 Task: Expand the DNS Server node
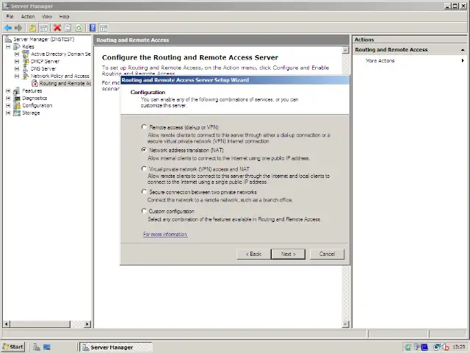tap(17, 68)
